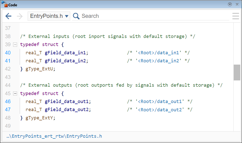Screen dimensions: 242x143
Task: Click the magnifier search icon
Action: (76, 16)
